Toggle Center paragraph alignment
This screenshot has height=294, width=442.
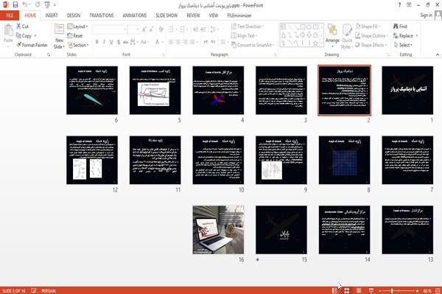coord(178,42)
